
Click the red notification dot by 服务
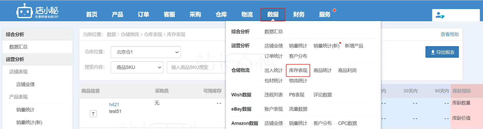pyautogui.click(x=334, y=10)
